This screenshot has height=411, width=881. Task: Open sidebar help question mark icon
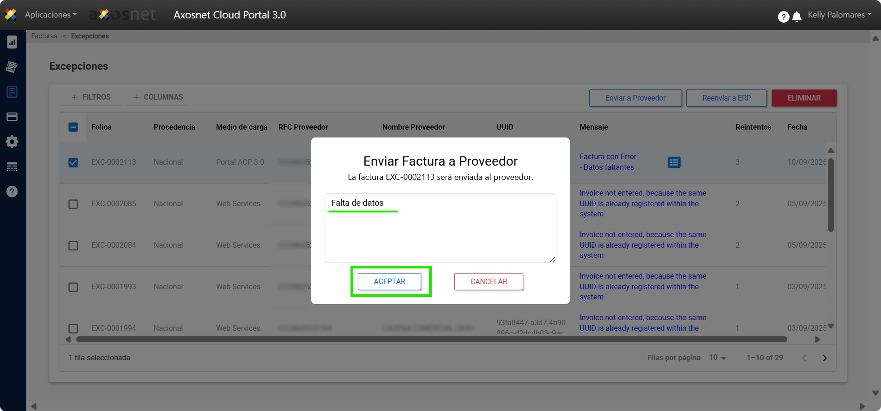12,191
